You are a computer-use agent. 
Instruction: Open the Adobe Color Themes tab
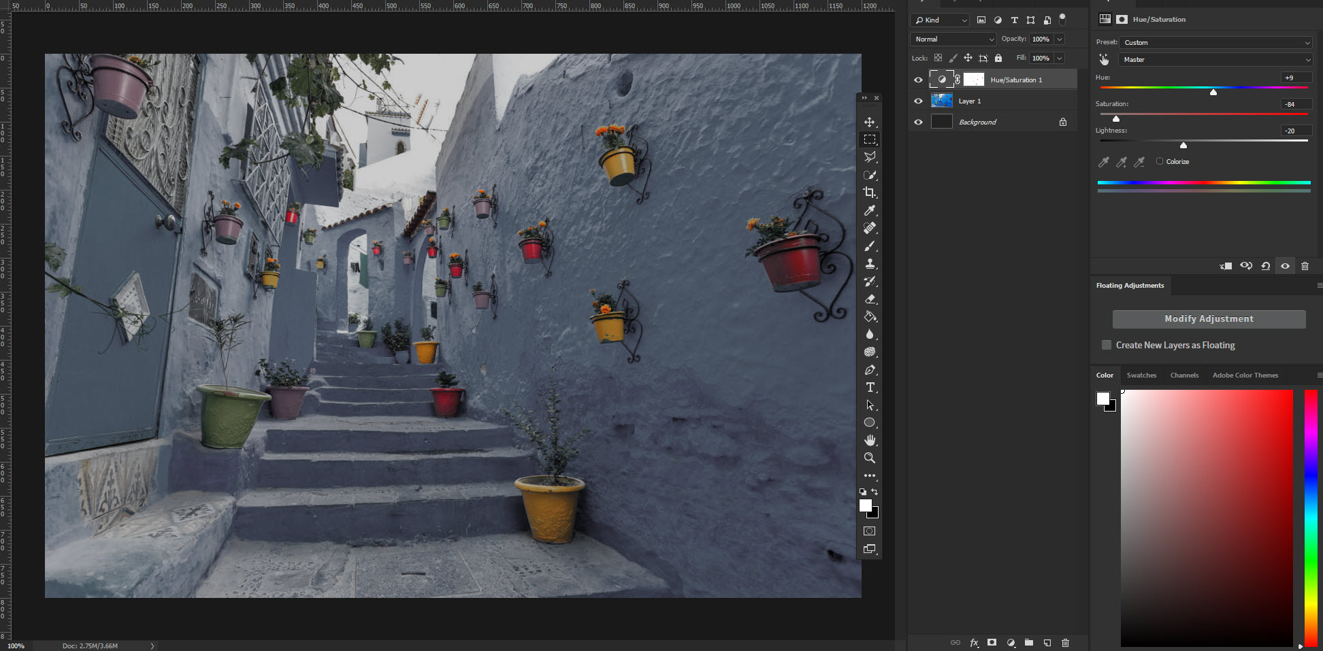[x=1245, y=375]
